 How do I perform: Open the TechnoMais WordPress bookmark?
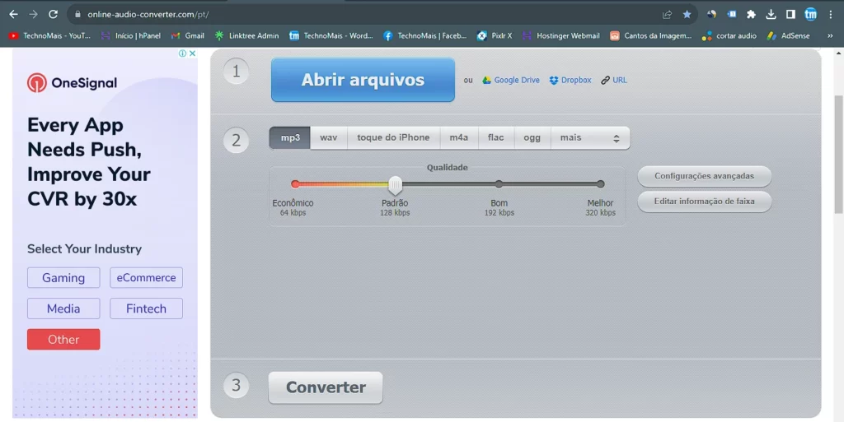(331, 36)
